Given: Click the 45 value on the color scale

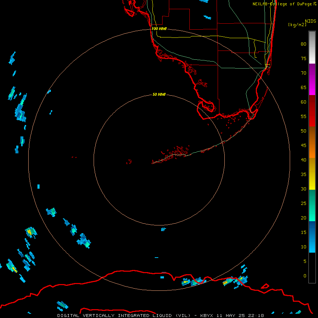Looking at the screenshot, I should [304, 146].
